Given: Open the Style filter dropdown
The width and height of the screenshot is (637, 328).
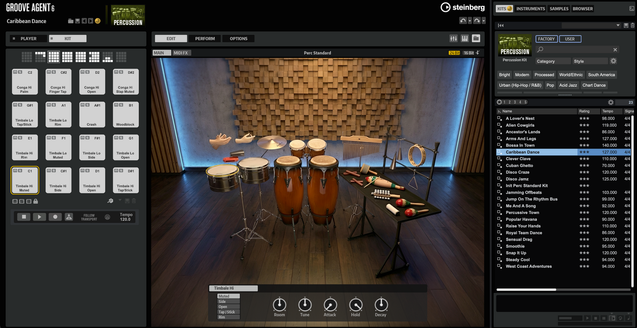Looking at the screenshot, I should click(x=590, y=61).
